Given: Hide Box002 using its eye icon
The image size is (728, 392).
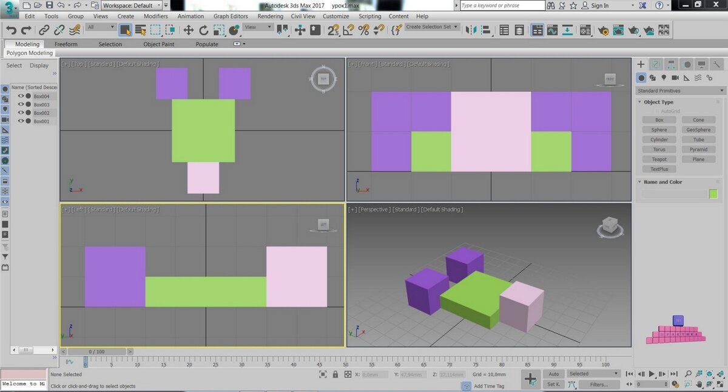Looking at the screenshot, I should [x=21, y=113].
